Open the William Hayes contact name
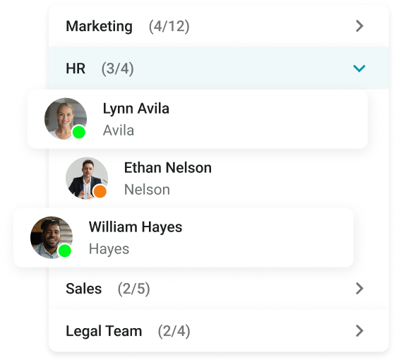The height and width of the screenshot is (362, 396). coord(136,227)
